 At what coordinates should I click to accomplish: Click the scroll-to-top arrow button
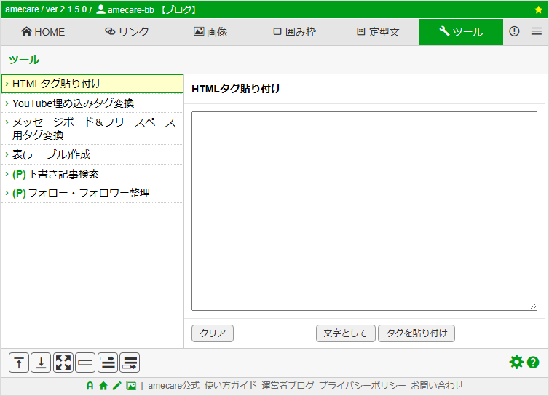[19, 363]
